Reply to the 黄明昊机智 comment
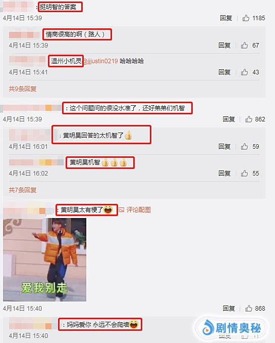The height and width of the screenshot is (343, 275). tap(225, 173)
